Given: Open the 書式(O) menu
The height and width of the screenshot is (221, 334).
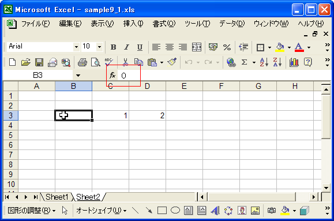Looking at the screenshot, I should (x=164, y=24).
